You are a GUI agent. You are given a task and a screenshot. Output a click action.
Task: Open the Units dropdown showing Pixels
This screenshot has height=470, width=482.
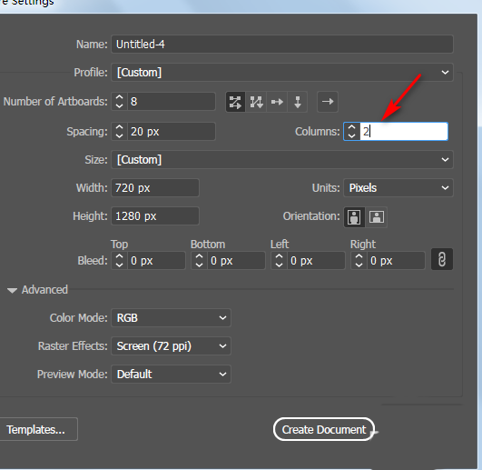tap(398, 188)
